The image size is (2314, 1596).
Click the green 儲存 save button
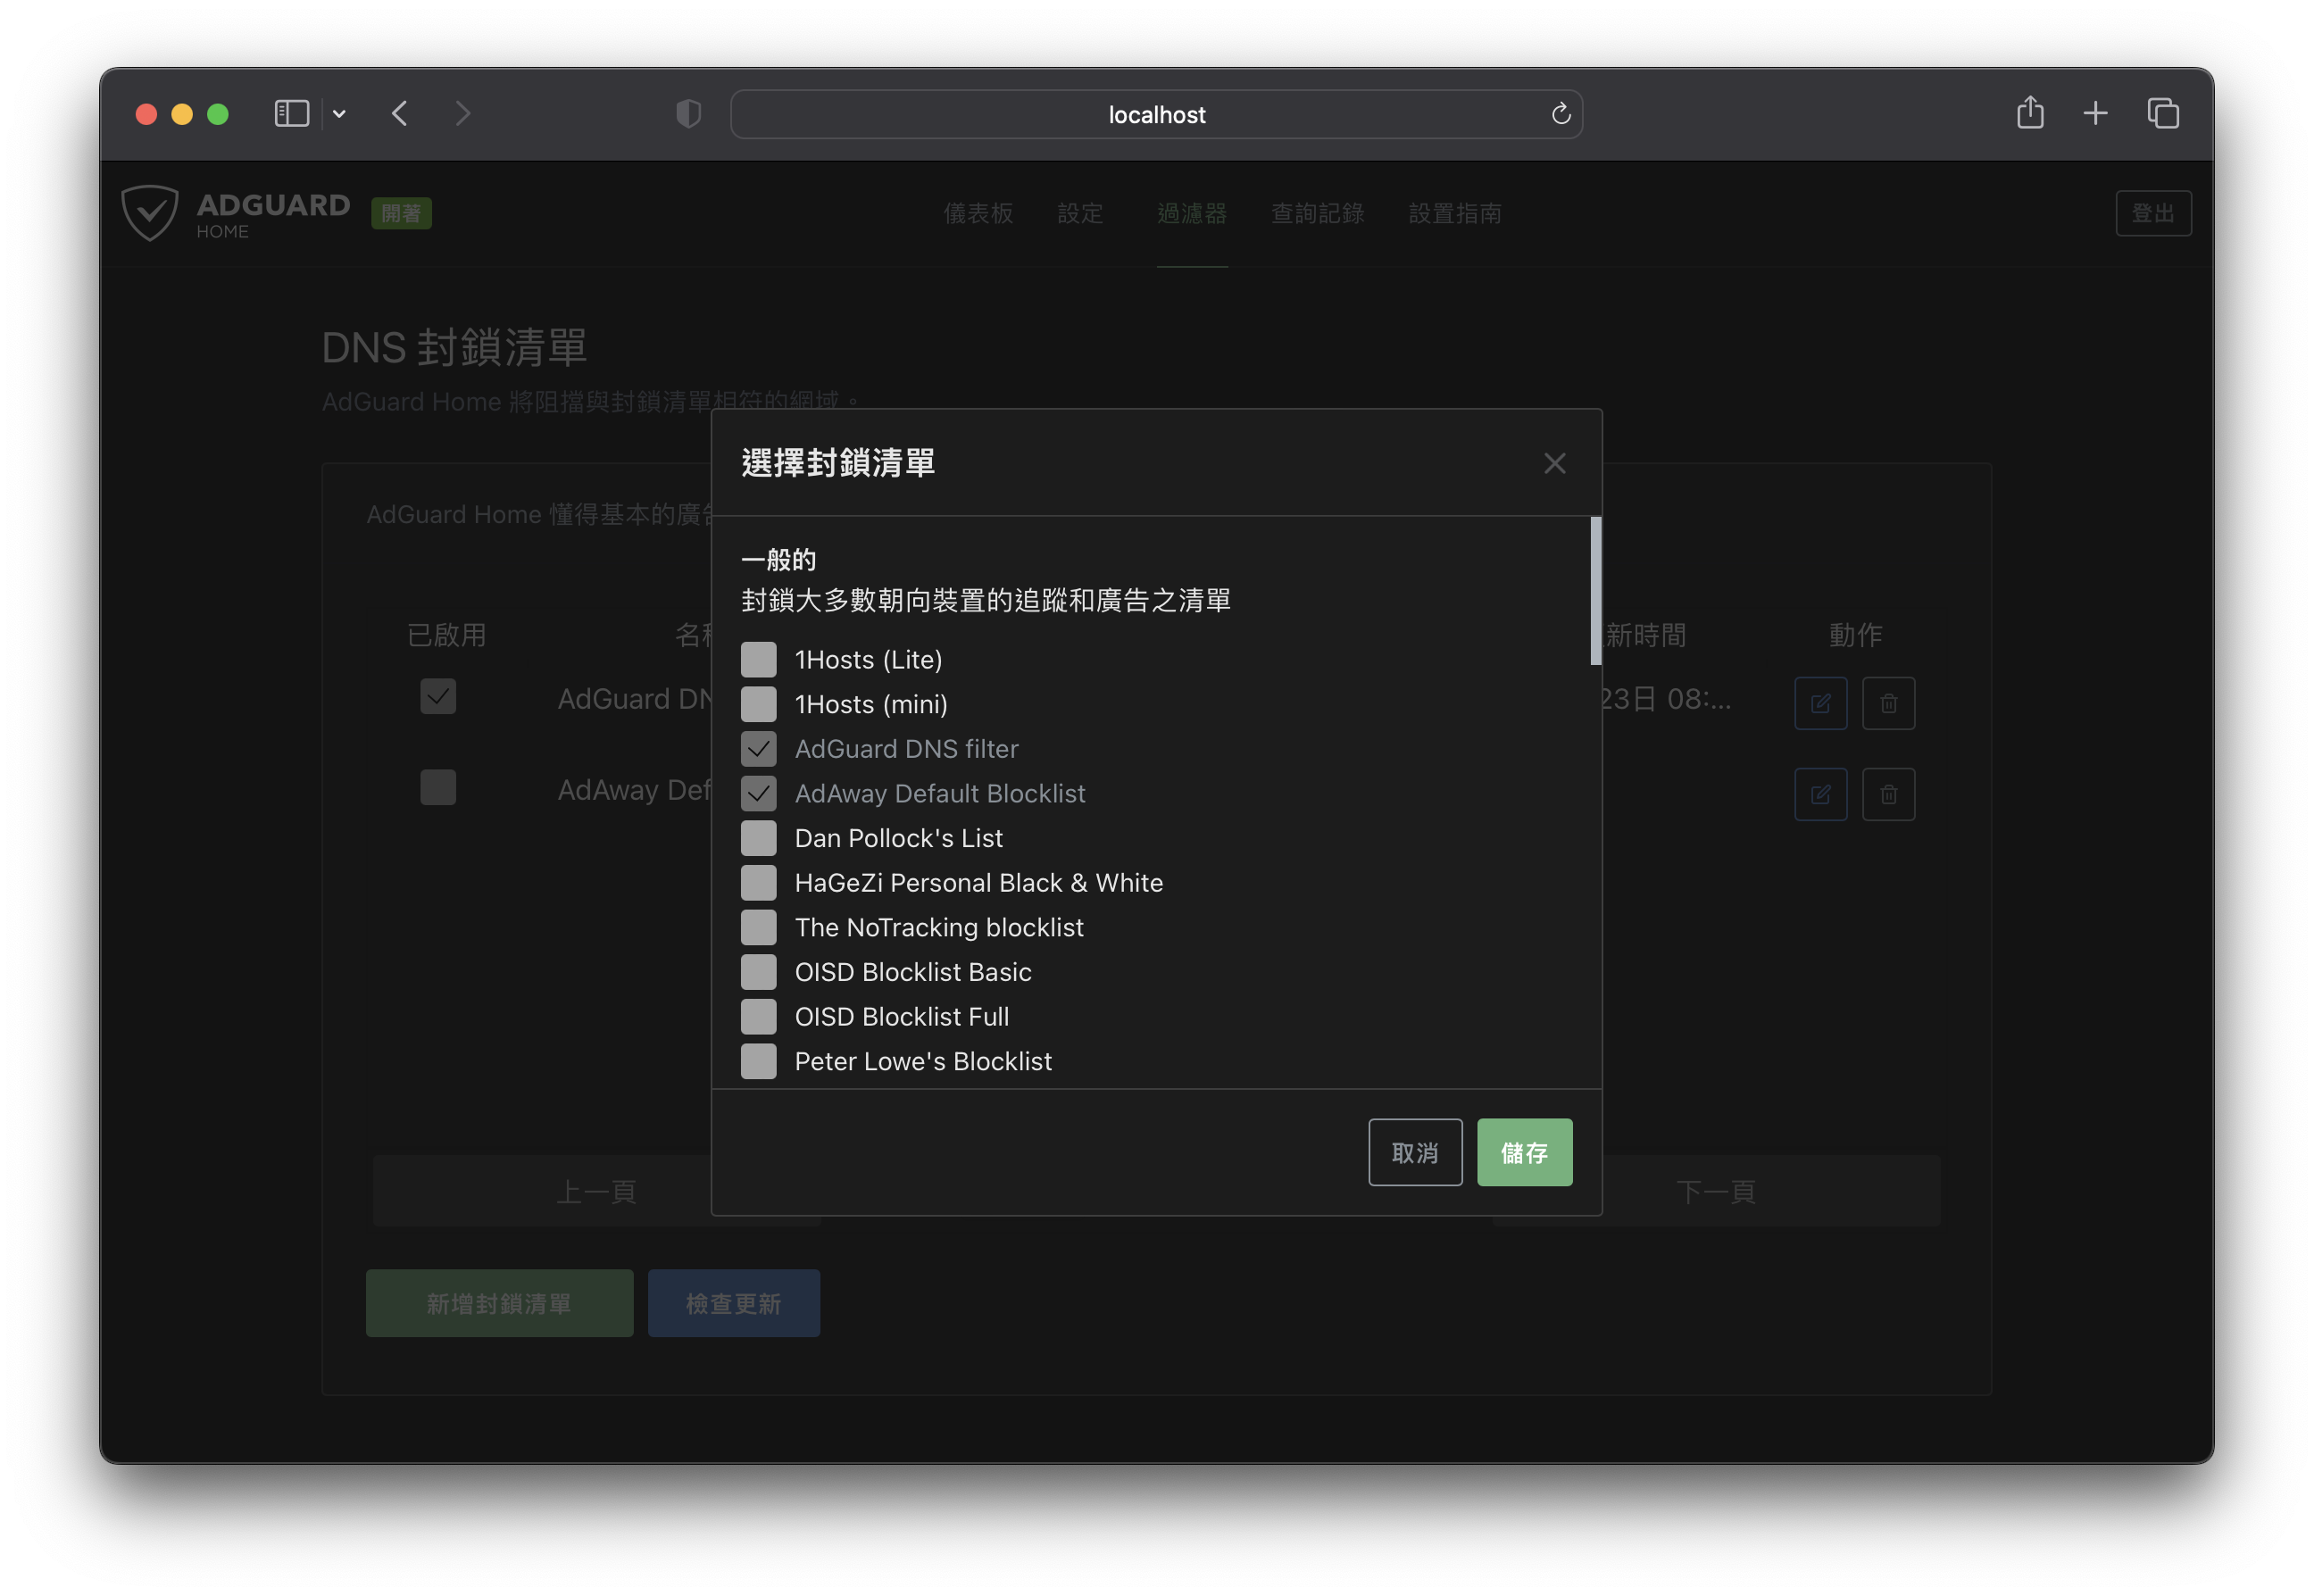(1523, 1152)
